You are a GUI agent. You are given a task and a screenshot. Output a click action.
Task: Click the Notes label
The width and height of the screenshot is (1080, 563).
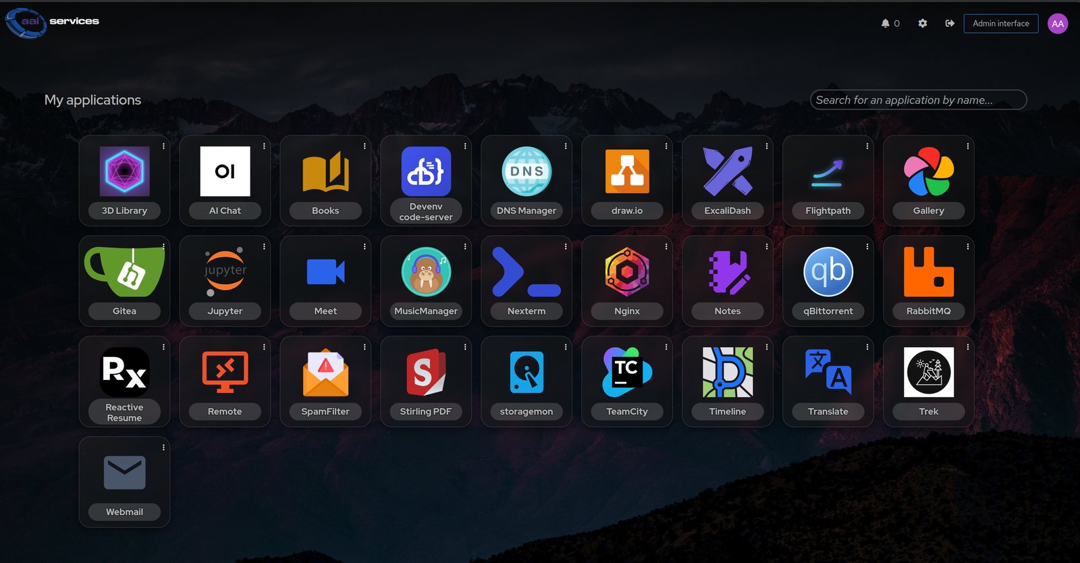pyautogui.click(x=728, y=311)
